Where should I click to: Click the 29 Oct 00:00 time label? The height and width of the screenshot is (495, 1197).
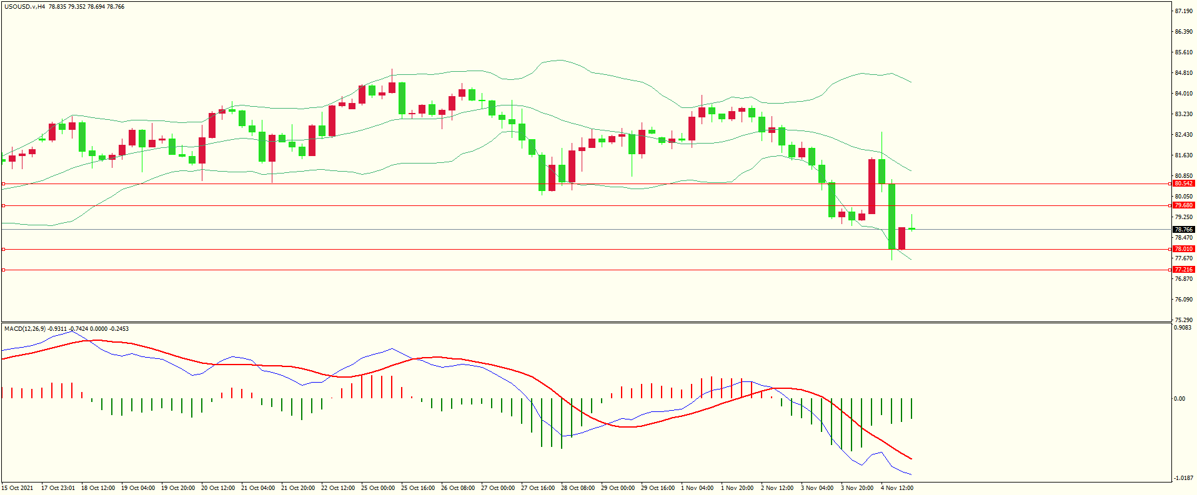(x=618, y=488)
